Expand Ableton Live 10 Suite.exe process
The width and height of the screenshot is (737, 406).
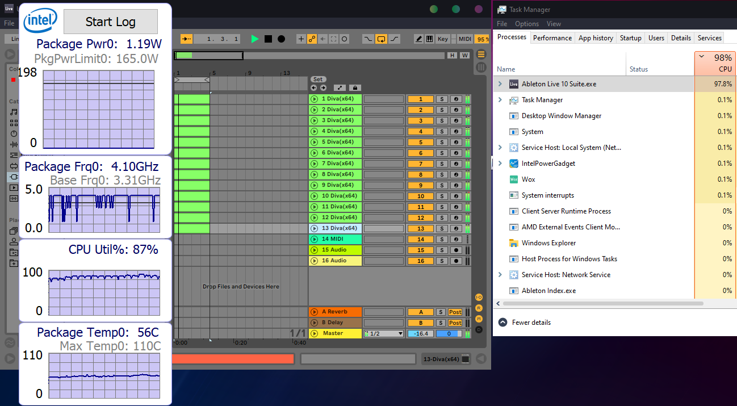coord(500,84)
